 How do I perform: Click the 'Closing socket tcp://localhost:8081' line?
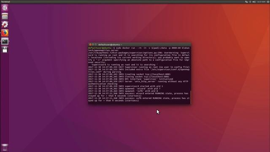(129, 77)
